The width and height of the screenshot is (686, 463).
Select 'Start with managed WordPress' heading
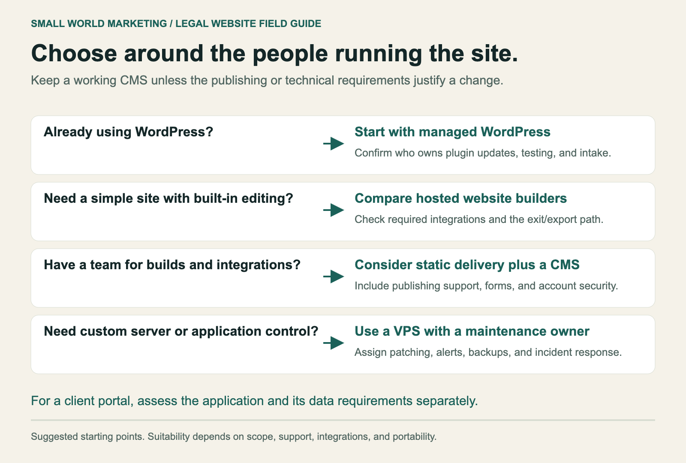point(452,132)
